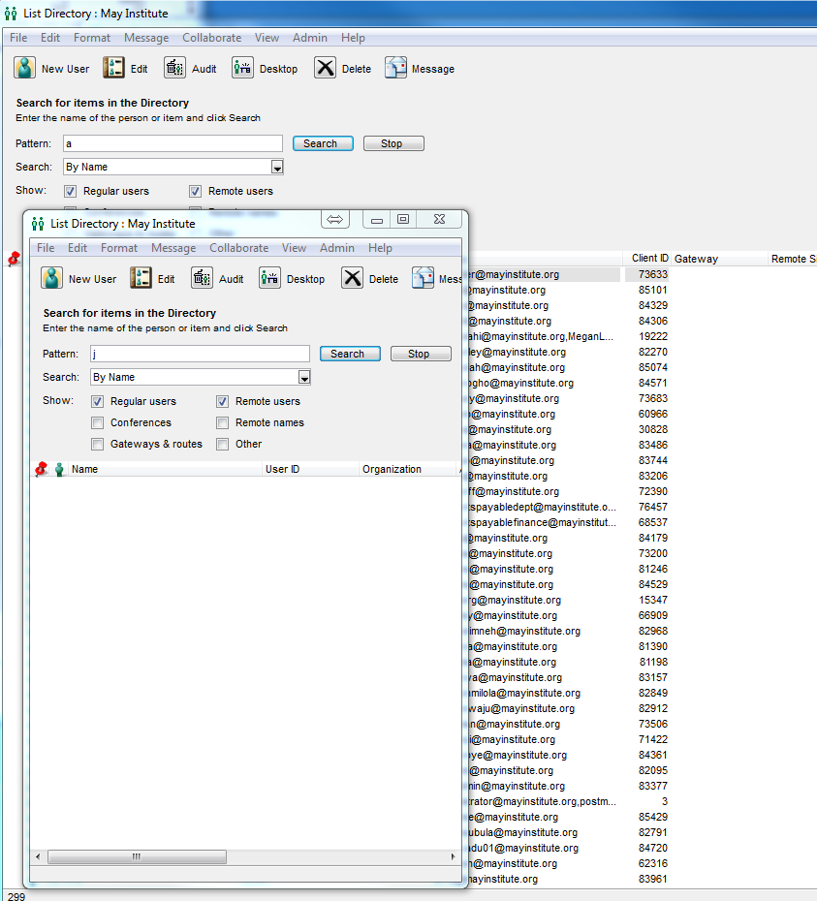Select row with Client ID 62316
Screen dimensions: 817x901
(568, 864)
